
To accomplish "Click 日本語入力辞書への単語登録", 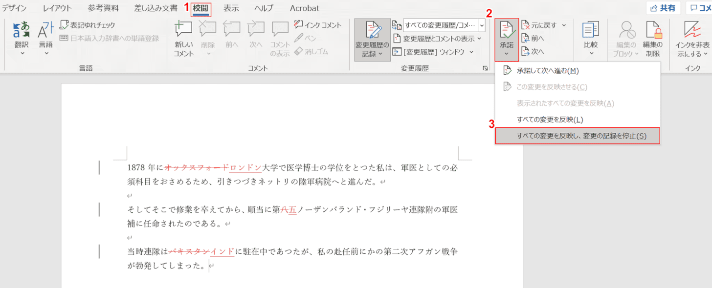I will tap(110, 38).
